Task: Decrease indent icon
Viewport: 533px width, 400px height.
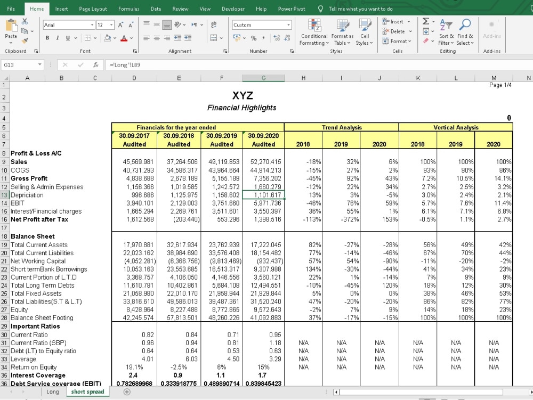Action: 177,38
